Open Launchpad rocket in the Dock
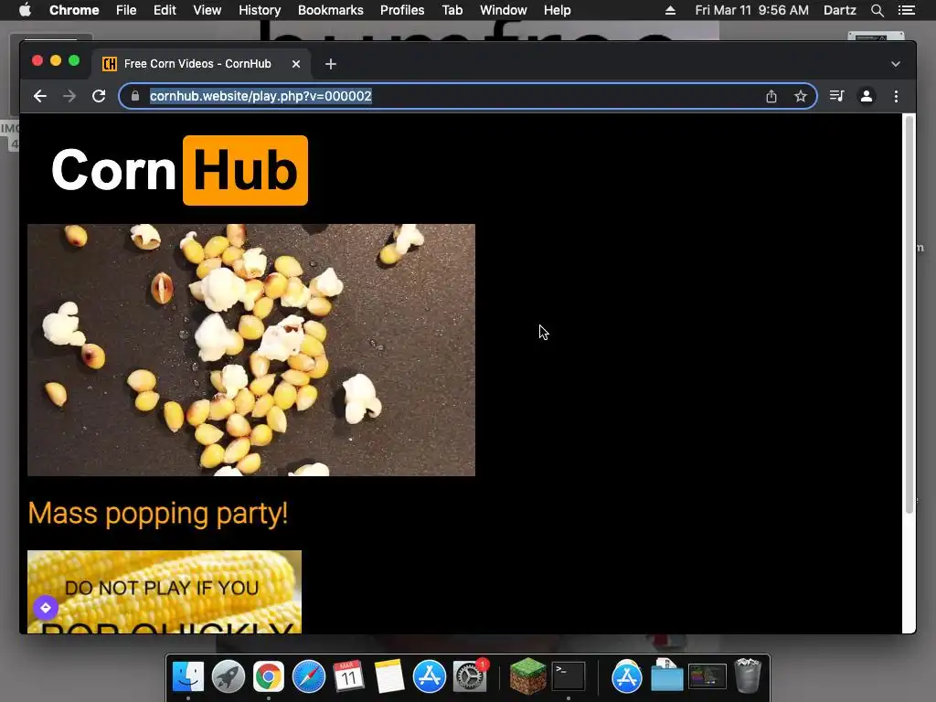Viewport: 936px width, 702px height. point(228,676)
